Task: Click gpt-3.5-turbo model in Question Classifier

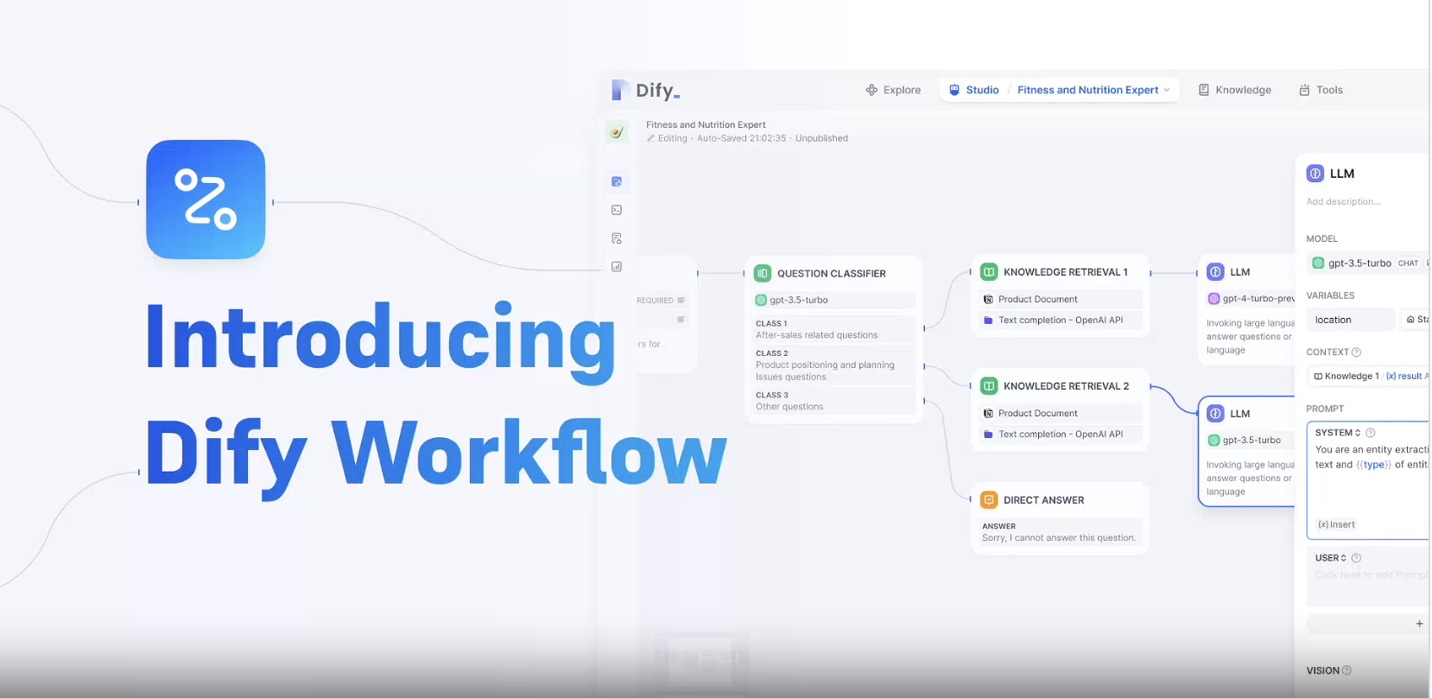Action: [833, 300]
